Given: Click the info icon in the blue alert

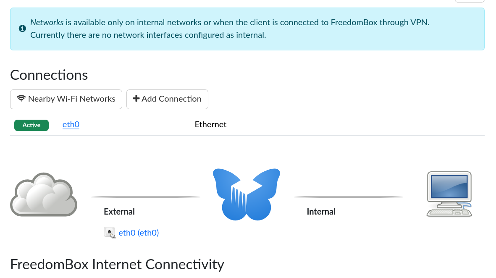Looking at the screenshot, I should pos(22,29).
